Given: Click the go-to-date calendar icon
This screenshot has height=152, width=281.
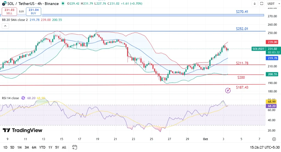Looking at the screenshot, I should pos(74,147).
